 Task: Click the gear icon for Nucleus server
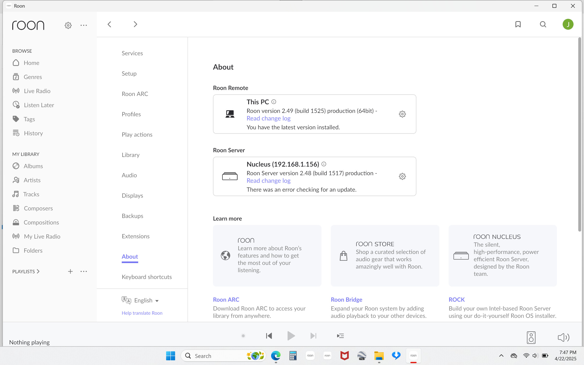[402, 176]
